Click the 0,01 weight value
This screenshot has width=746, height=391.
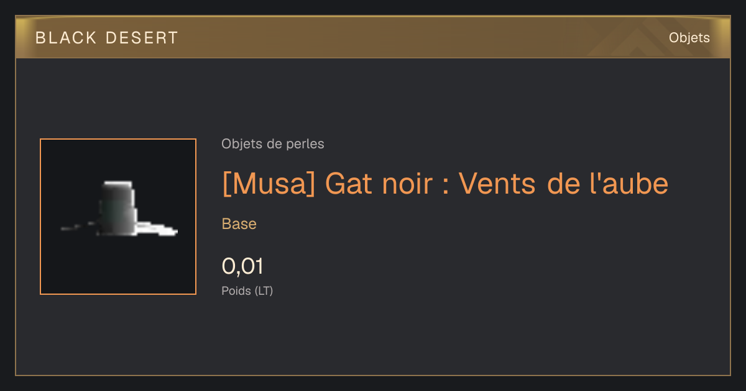[242, 266]
